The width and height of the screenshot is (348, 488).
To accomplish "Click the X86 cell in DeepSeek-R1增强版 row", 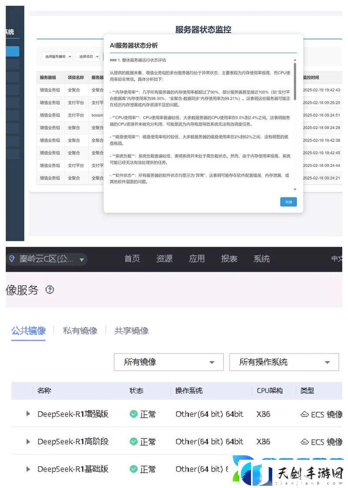I will pos(263,414).
